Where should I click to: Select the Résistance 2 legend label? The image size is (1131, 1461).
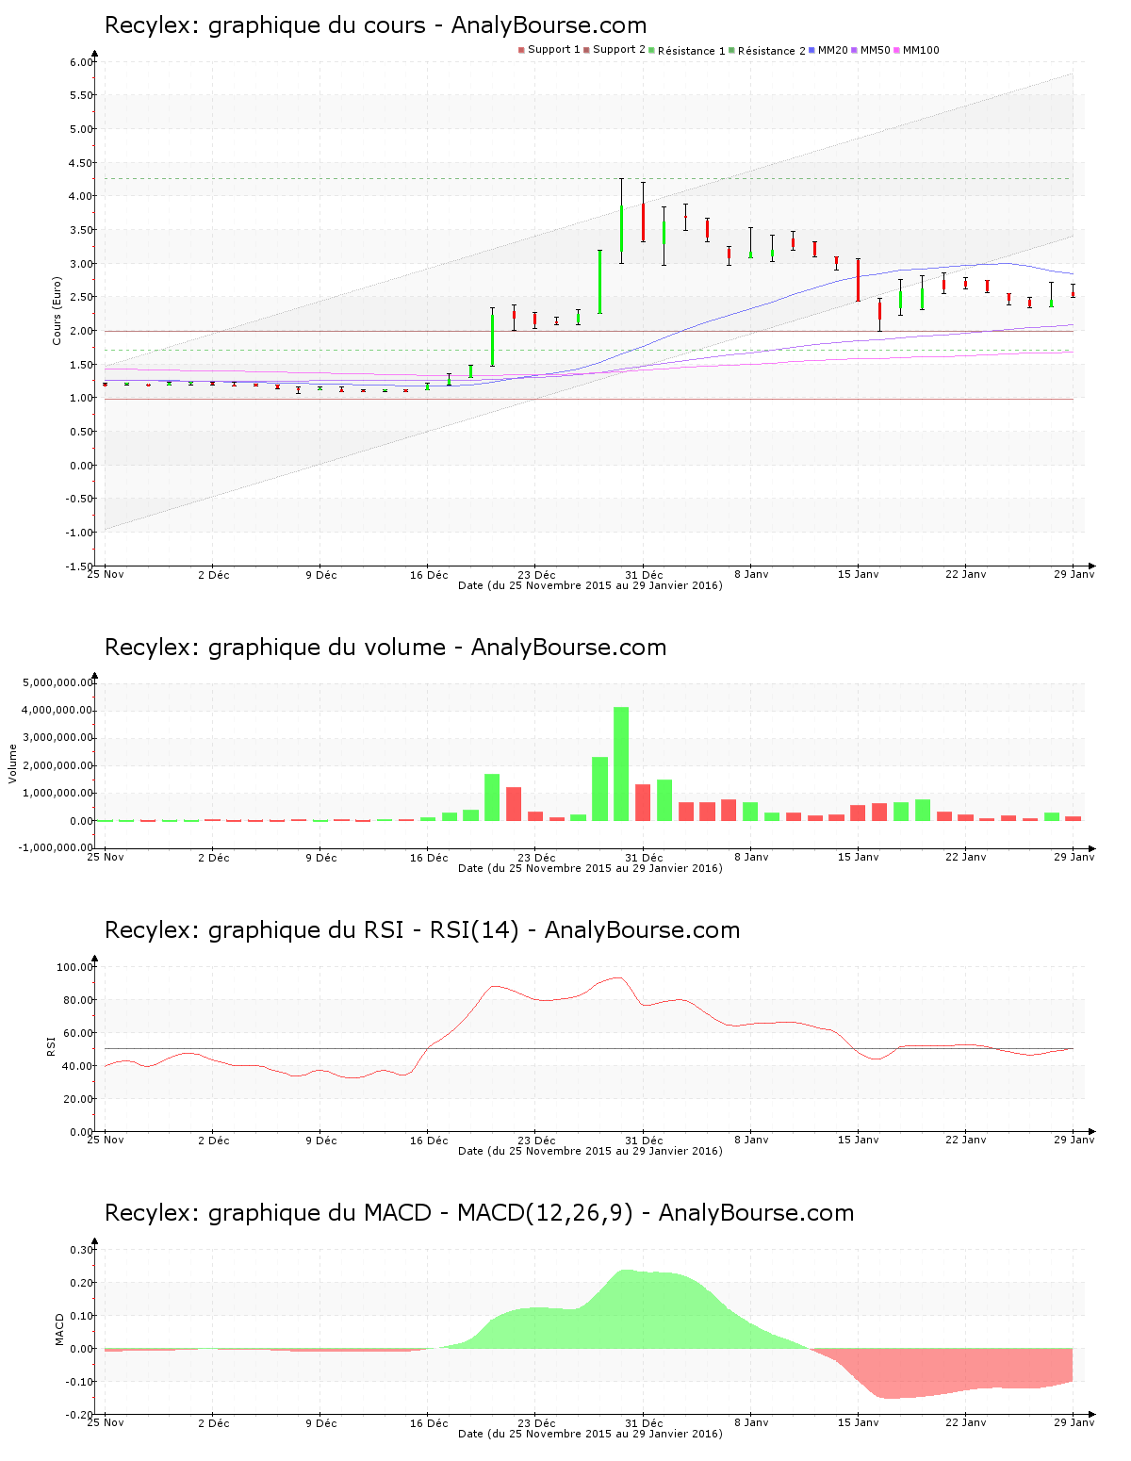[772, 51]
